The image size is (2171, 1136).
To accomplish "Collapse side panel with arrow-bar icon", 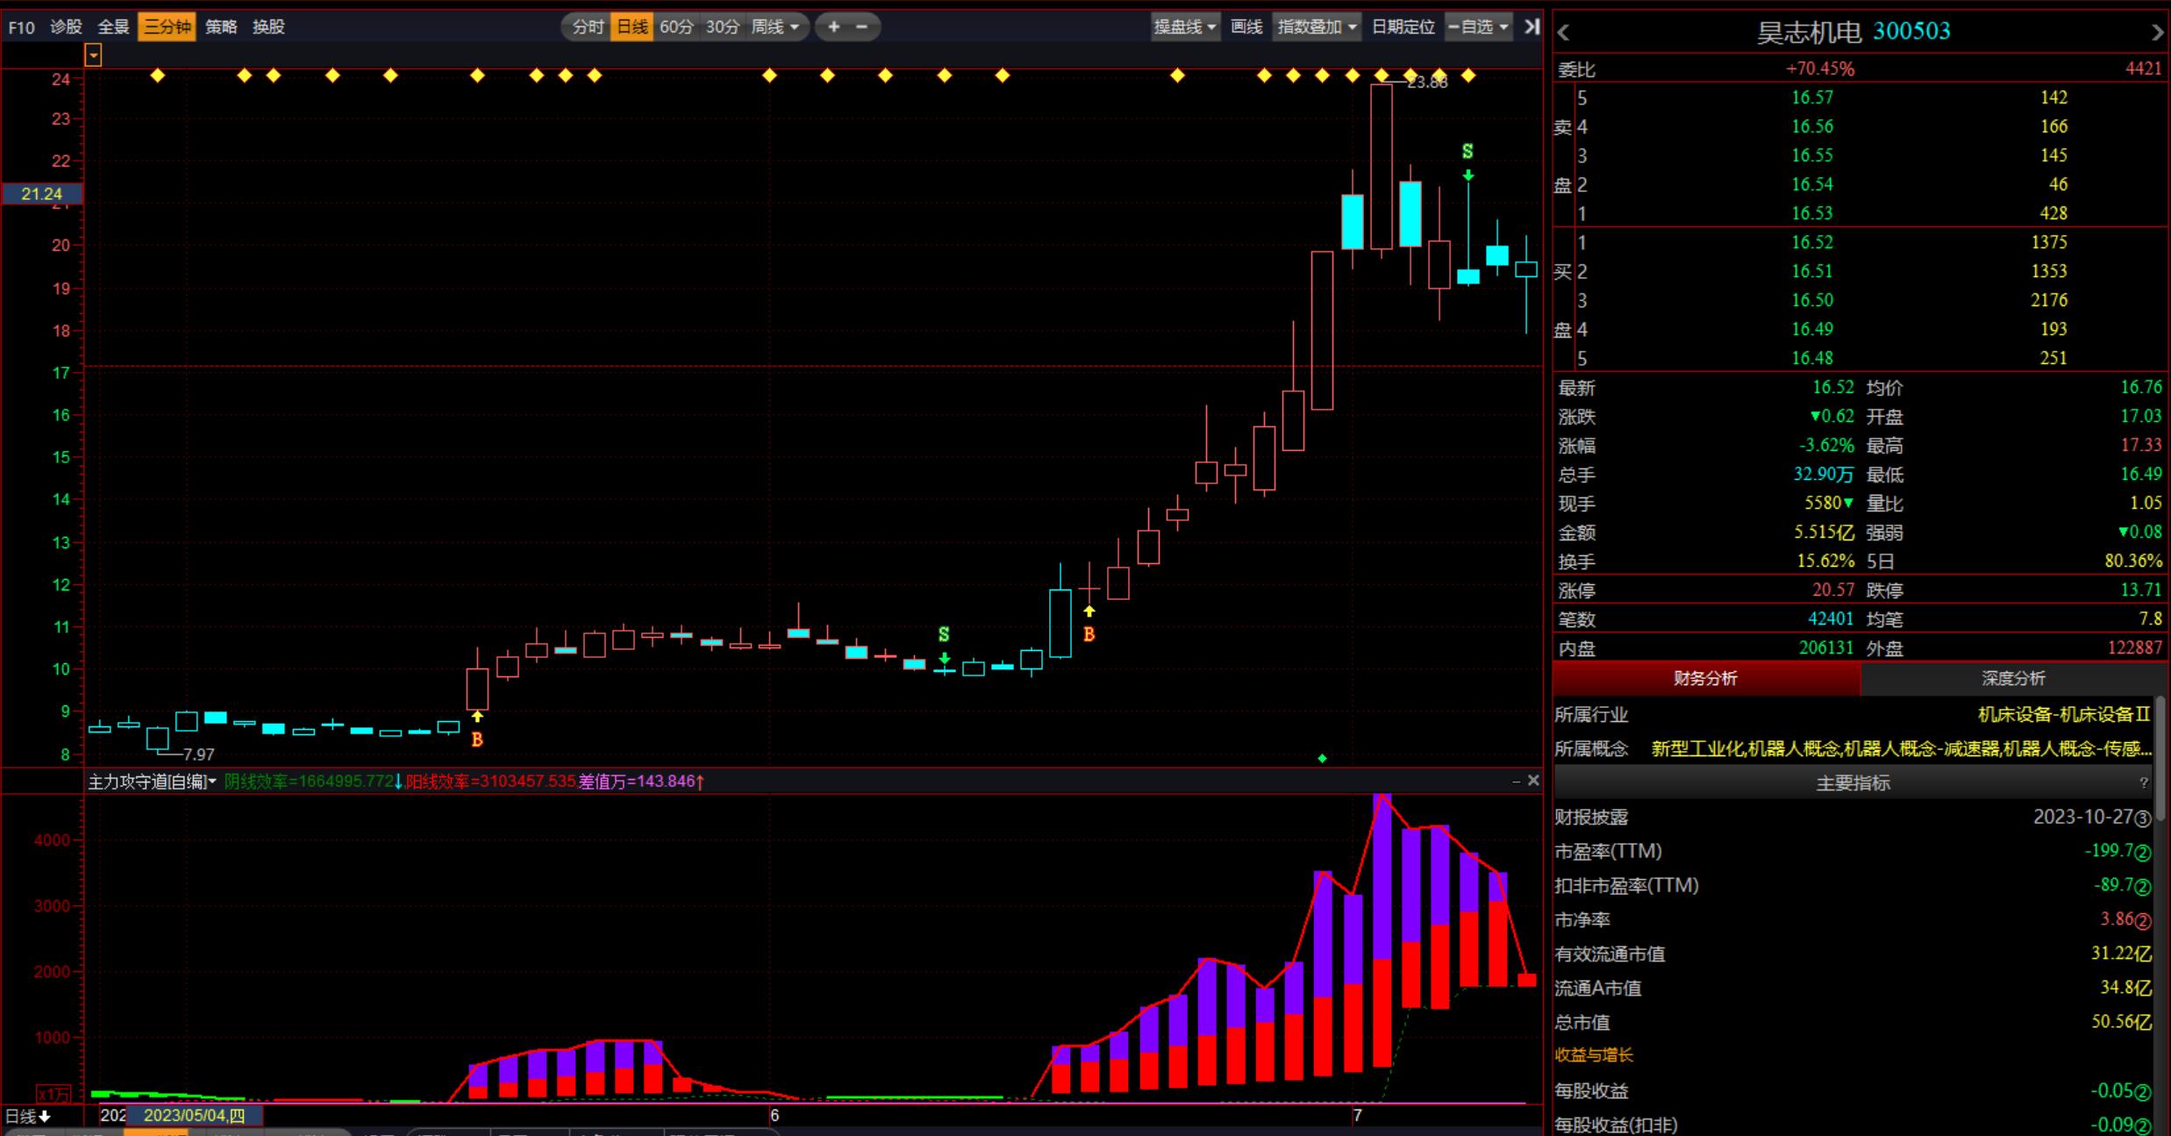I will click(x=1532, y=27).
